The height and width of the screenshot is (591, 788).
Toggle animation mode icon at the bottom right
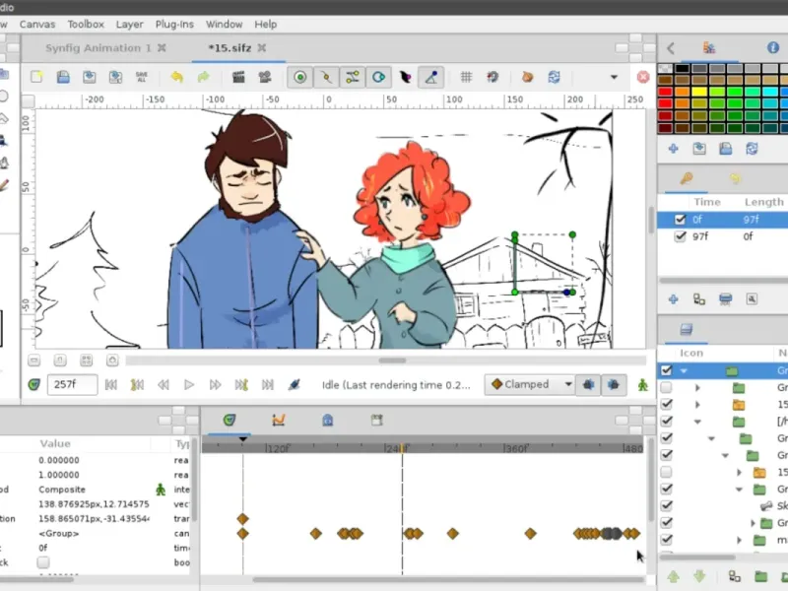tap(643, 385)
